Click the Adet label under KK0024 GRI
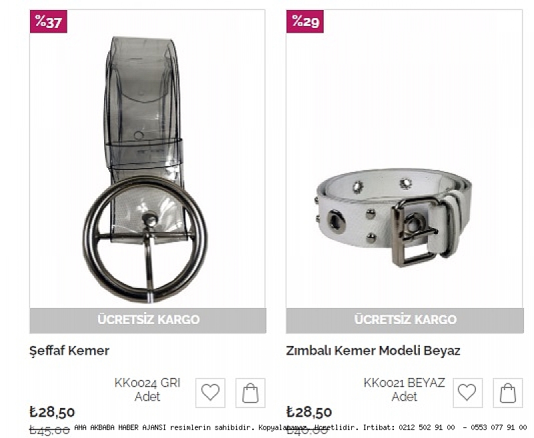The width and height of the screenshot is (534, 438). pos(148,397)
